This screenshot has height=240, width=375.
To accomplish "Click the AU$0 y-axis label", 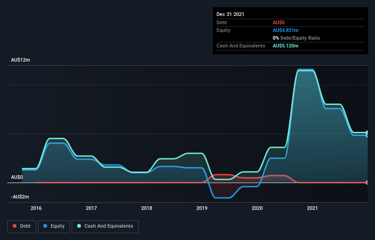I will click(x=17, y=177).
